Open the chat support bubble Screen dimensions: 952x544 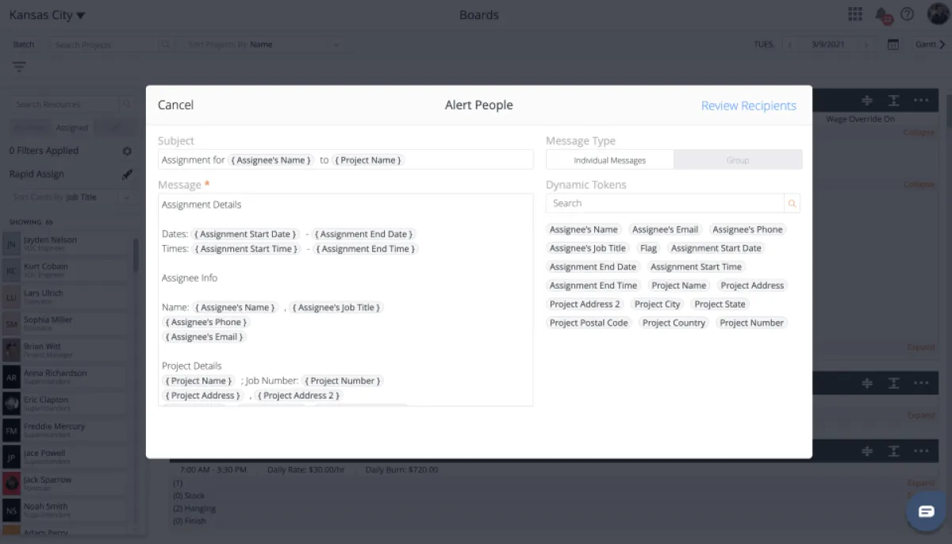pyautogui.click(x=926, y=511)
